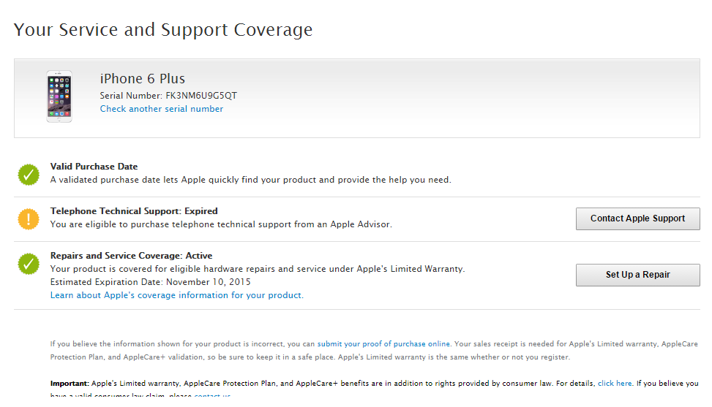The width and height of the screenshot is (712, 407).
Task: Click the Your Service and Support Coverage heading
Action: click(163, 30)
